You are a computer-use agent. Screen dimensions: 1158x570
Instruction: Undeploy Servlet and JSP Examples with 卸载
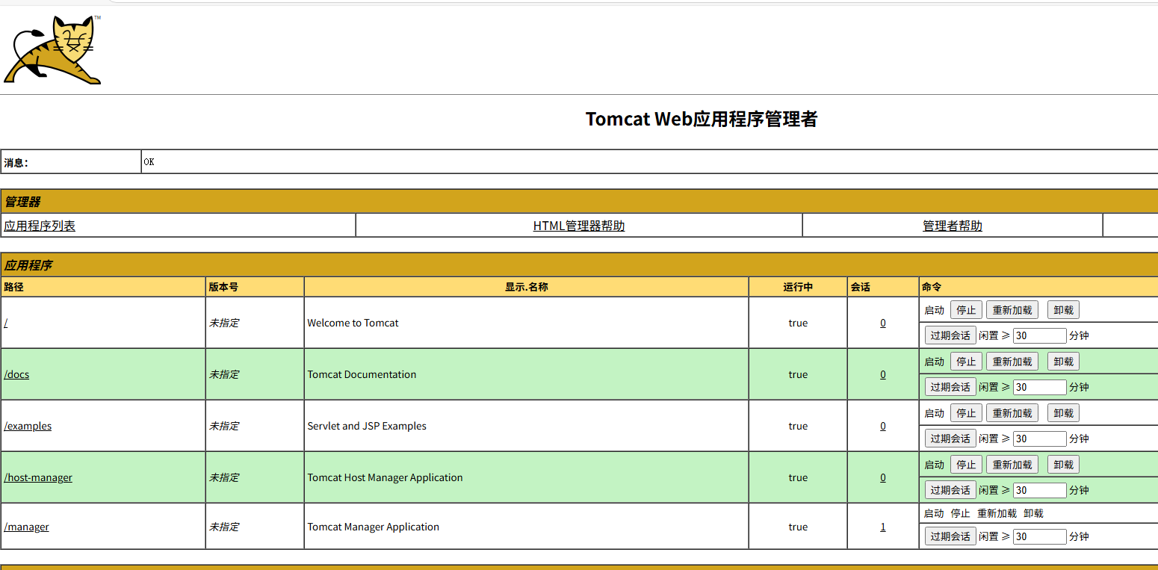tap(1063, 413)
